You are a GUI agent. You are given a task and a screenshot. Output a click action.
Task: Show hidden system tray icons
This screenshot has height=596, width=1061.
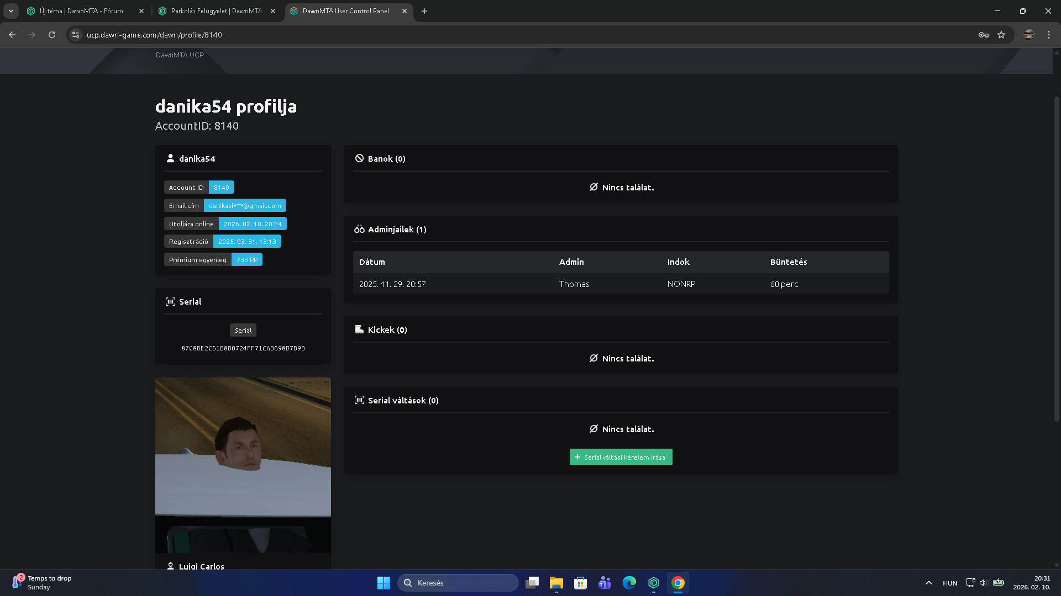click(928, 583)
